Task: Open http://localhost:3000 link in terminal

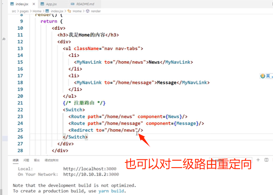Action: (x=90, y=169)
